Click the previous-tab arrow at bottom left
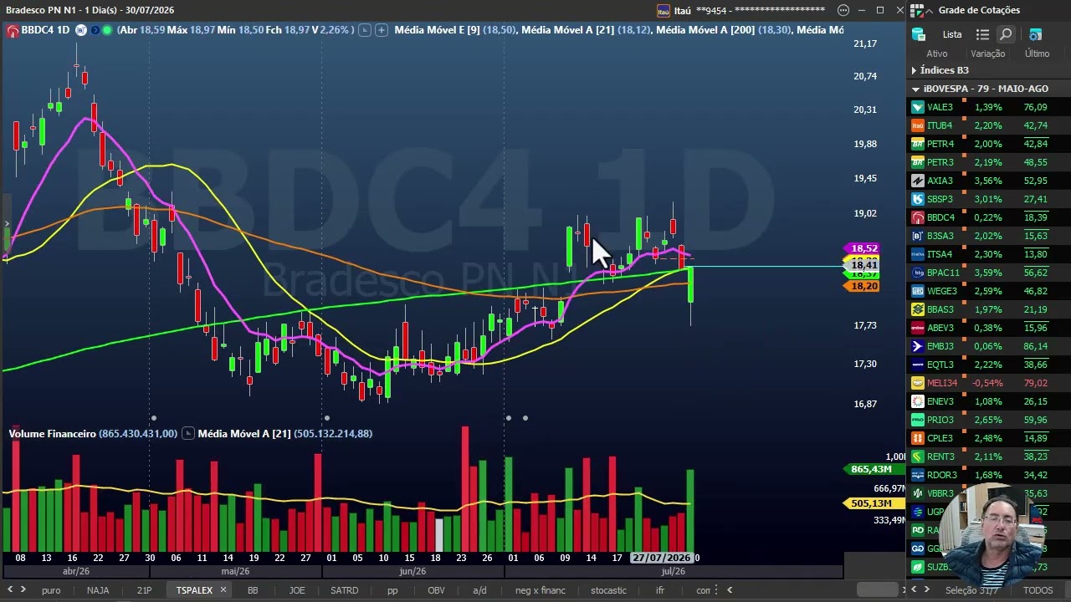This screenshot has height=602, width=1071. [10, 590]
